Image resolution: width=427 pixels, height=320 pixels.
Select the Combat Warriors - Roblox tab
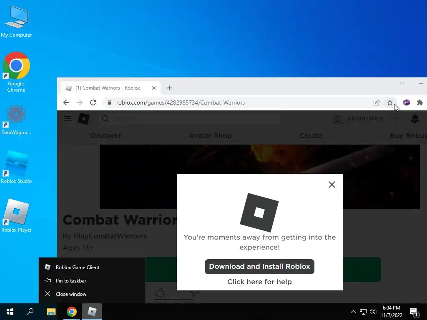110,88
